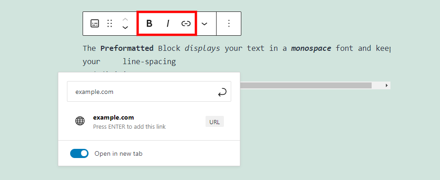
Task: Click the block drag handle dots
Action: [x=110, y=23]
